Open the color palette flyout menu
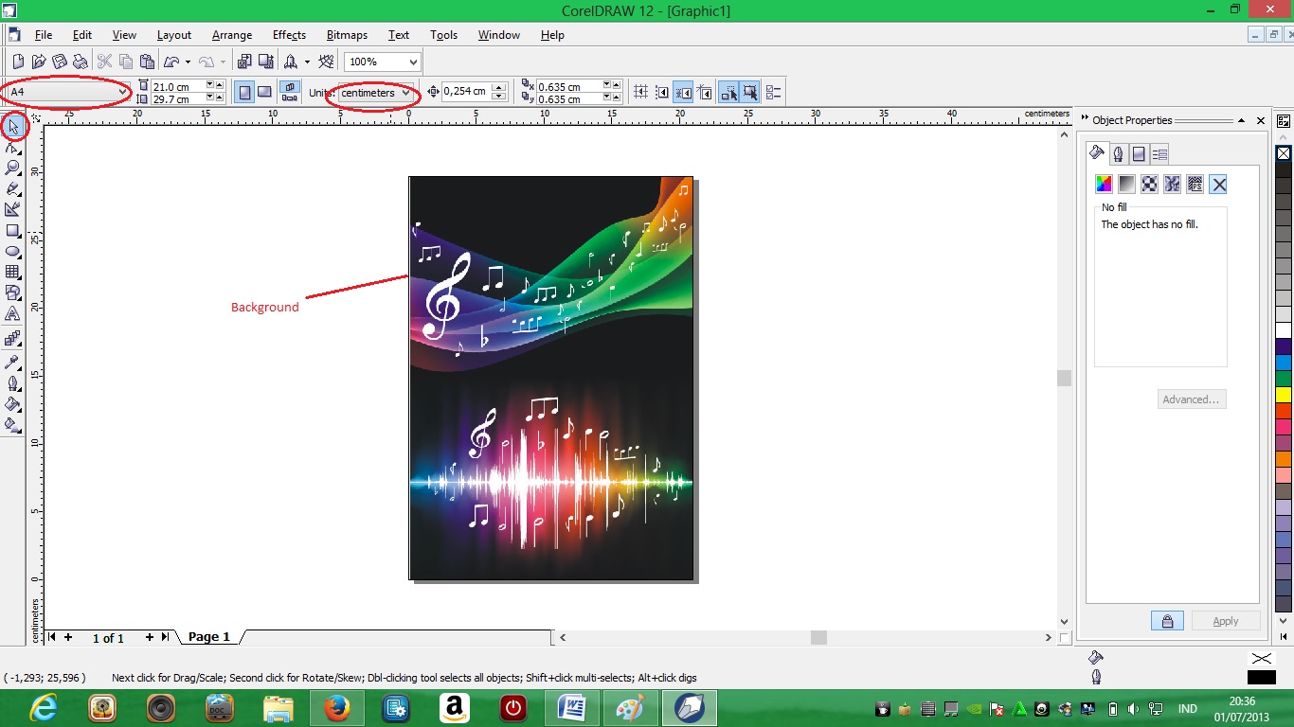 point(1284,121)
